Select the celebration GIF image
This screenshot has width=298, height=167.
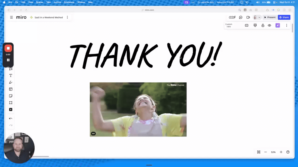click(x=138, y=109)
